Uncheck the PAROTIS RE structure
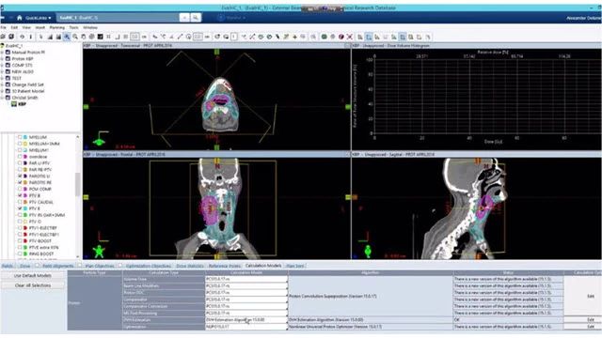The height and width of the screenshot is (338, 602). (20, 182)
